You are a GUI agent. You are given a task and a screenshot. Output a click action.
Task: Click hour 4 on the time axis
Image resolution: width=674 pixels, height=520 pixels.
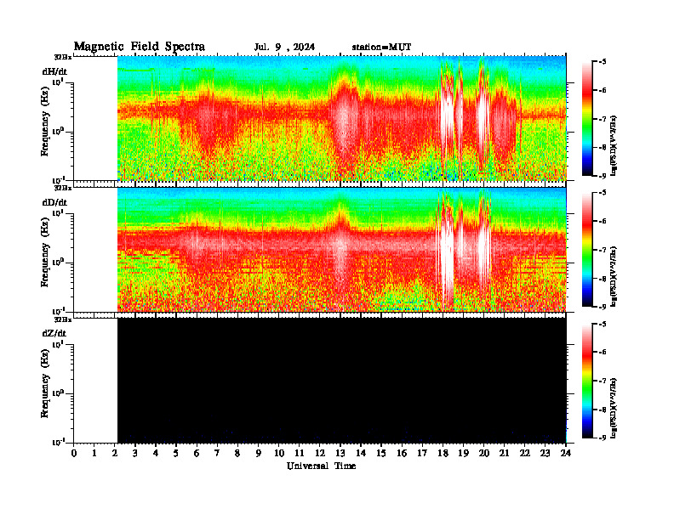pyautogui.click(x=156, y=453)
